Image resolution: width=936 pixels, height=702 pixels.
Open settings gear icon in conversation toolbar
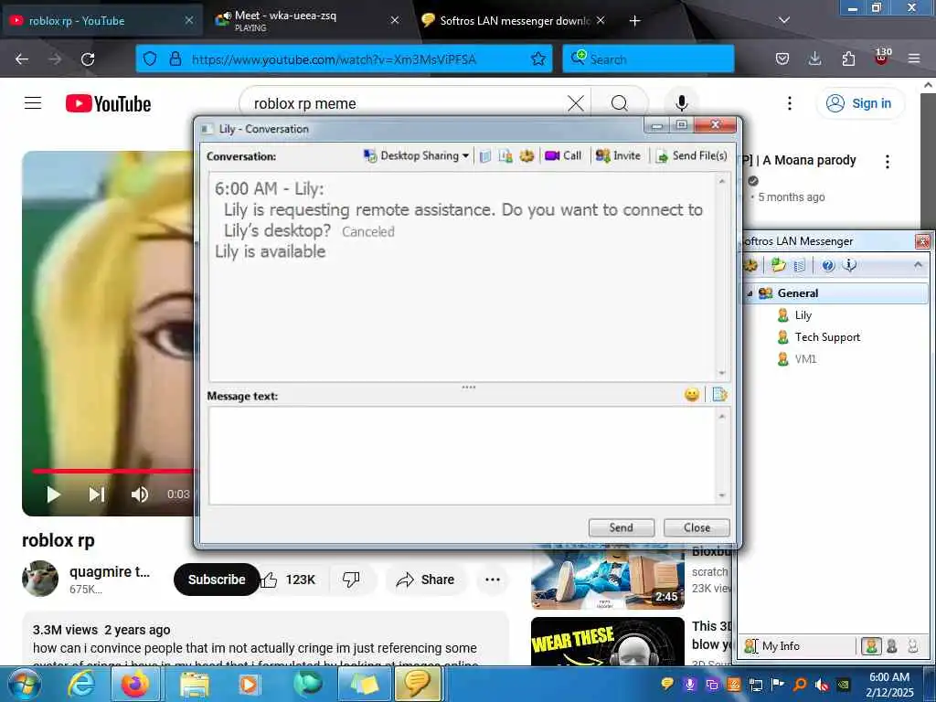point(526,155)
